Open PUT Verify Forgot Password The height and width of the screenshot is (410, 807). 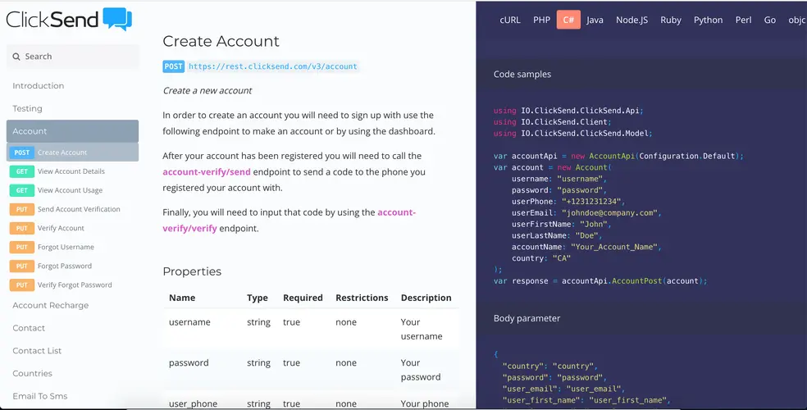pos(61,285)
